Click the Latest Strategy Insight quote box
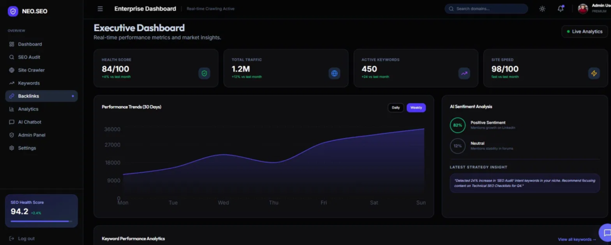This screenshot has width=611, height=245. (525, 183)
